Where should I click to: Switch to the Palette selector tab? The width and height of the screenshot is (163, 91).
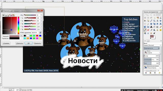pos(13,15)
